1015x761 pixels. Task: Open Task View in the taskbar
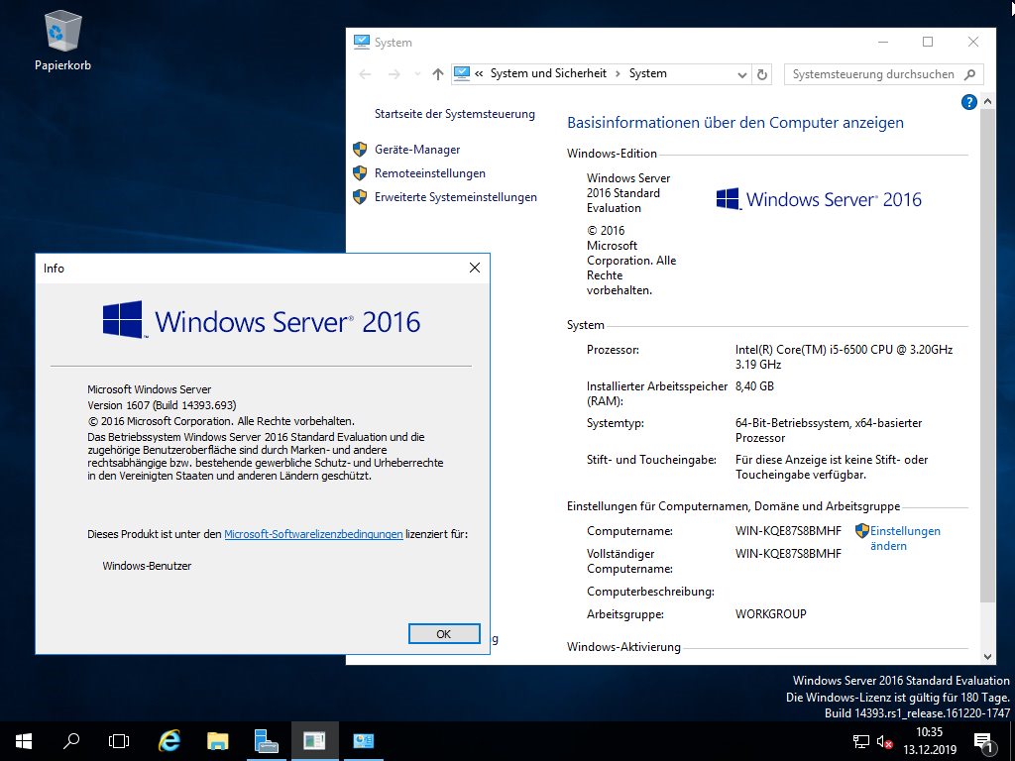[119, 741]
